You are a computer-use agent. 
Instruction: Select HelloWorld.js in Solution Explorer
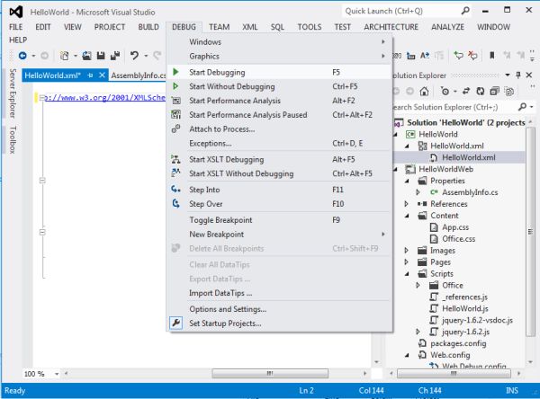tap(465, 308)
